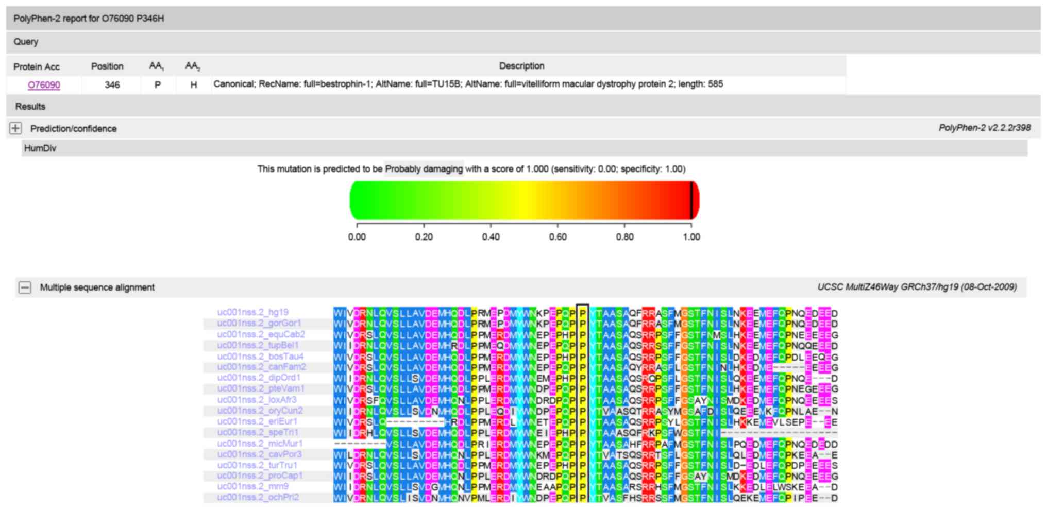The image size is (1047, 509).
Task: Select the uc001nss.2_equCab2 sequence label
Action: tap(261, 334)
